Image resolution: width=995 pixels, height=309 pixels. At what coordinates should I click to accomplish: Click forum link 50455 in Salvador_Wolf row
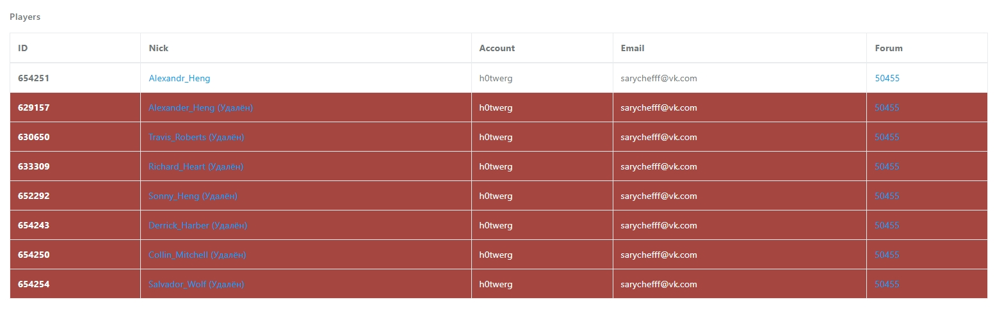coord(887,284)
